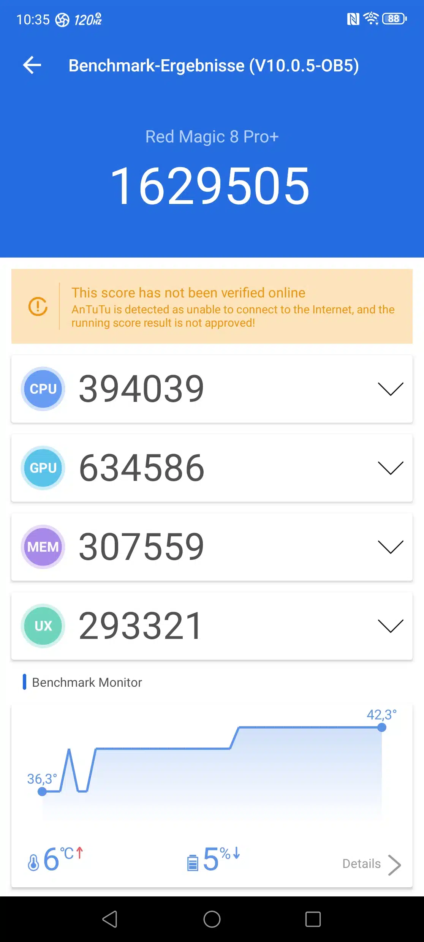Select the 36,3° start point on graph
Image resolution: width=424 pixels, height=942 pixels.
point(42,792)
